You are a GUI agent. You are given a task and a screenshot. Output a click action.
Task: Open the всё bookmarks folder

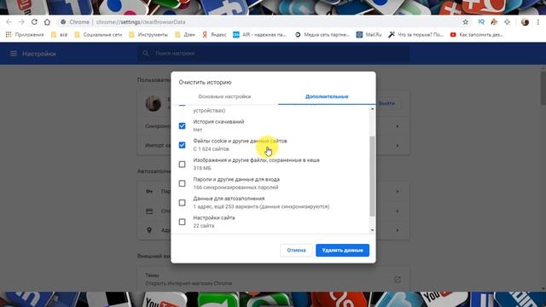click(x=59, y=35)
